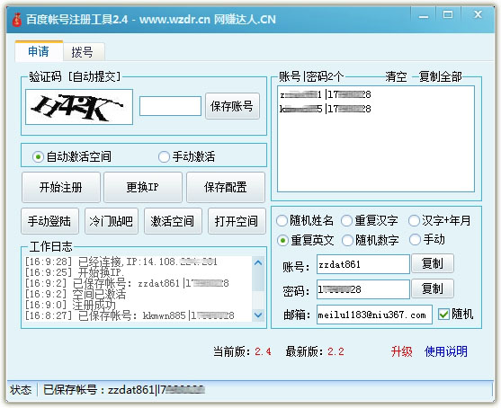
Task: Select second account row in list
Action: pos(375,109)
